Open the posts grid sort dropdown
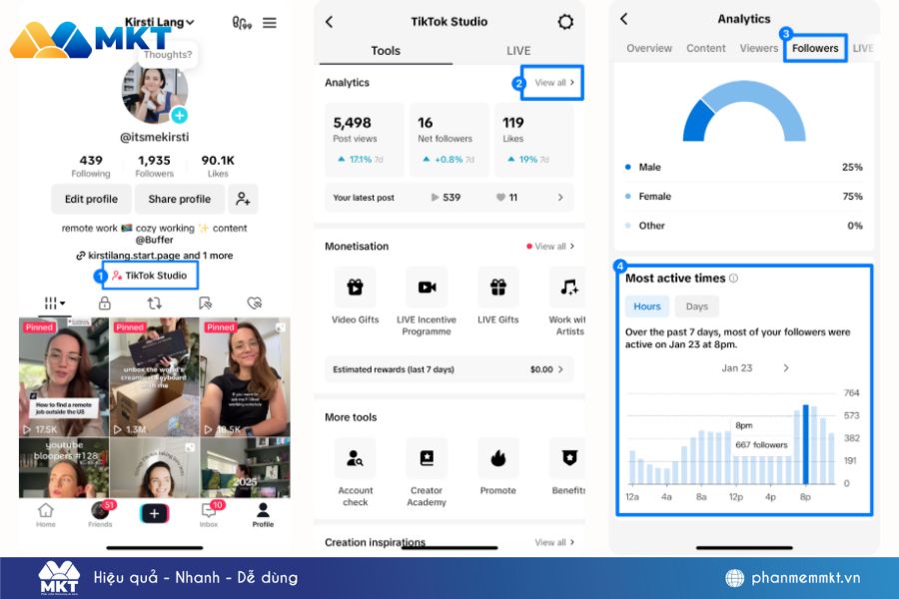Viewport: 899px width, 599px height. [x=55, y=303]
